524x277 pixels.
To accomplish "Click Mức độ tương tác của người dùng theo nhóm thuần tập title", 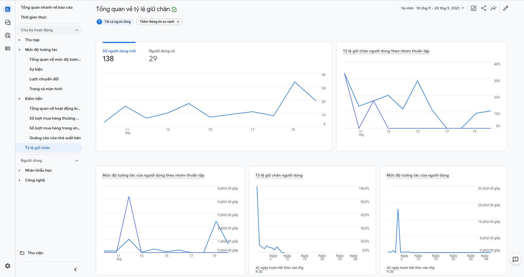I will pyautogui.click(x=153, y=175).
